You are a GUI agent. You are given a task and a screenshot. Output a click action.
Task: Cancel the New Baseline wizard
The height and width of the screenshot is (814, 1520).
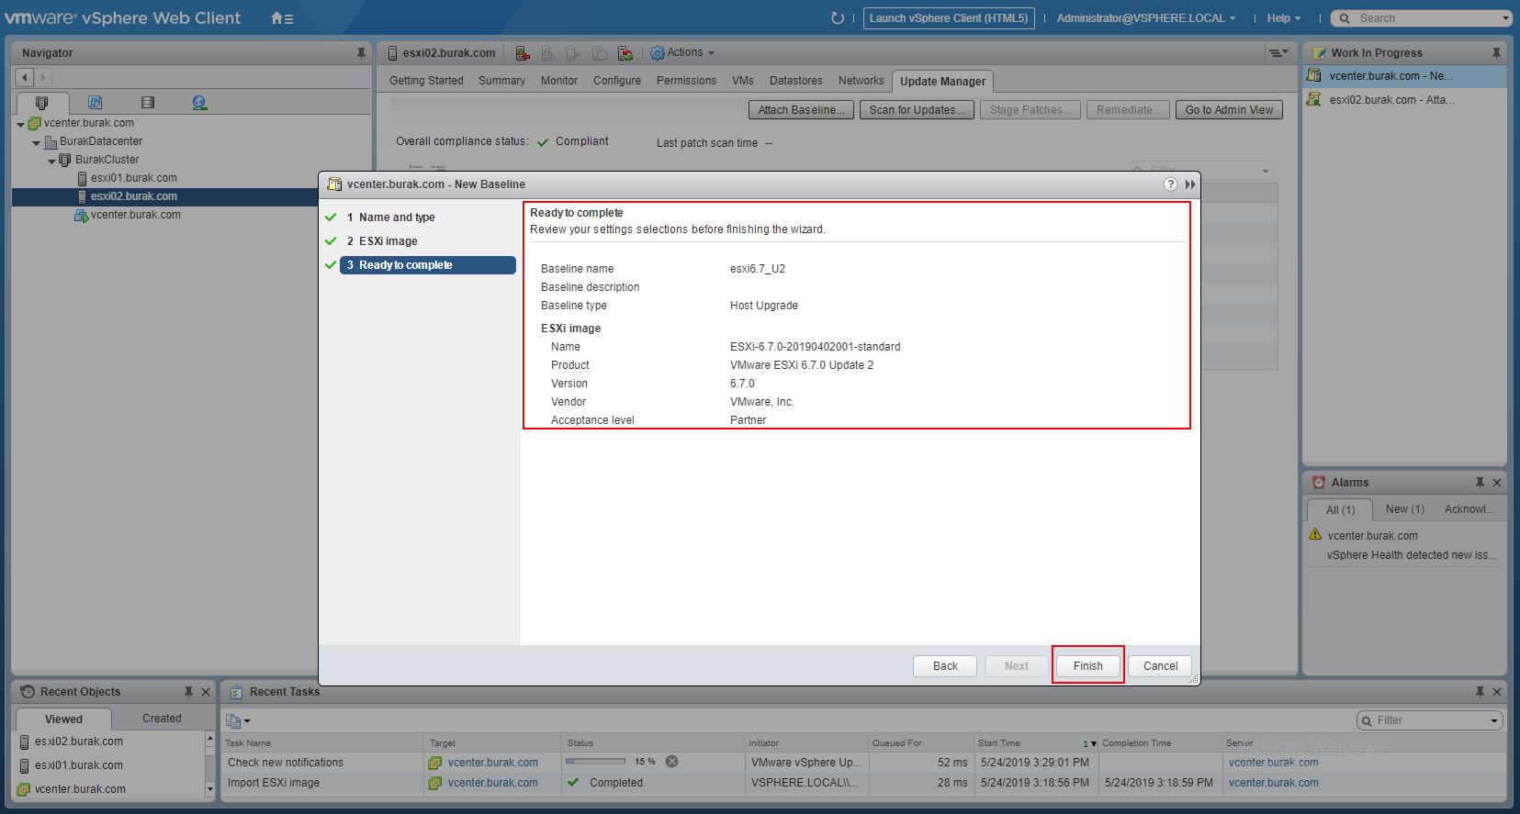[x=1160, y=666]
